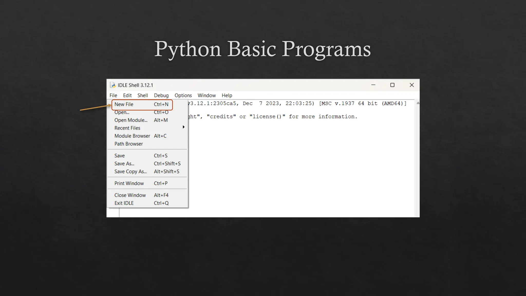526x296 pixels.
Task: Open the Debug menu
Action: (161, 96)
